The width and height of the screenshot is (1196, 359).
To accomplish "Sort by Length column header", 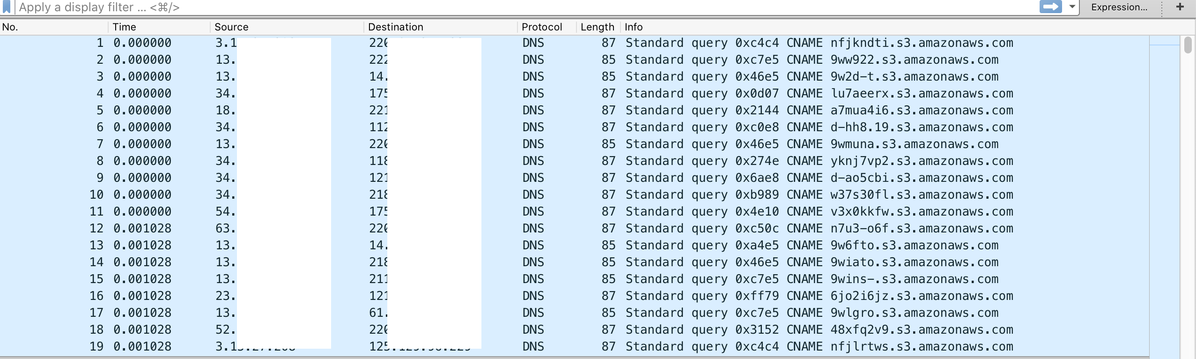I will [x=598, y=27].
